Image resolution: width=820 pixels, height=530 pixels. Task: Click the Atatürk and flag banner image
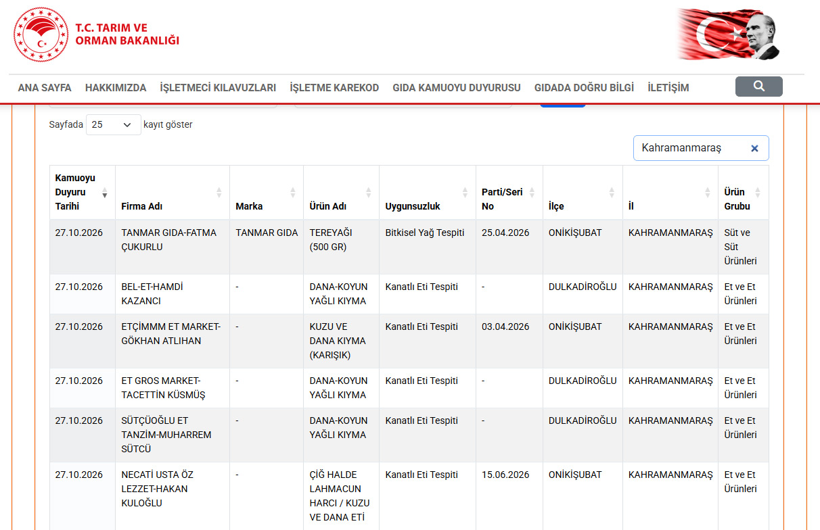729,34
